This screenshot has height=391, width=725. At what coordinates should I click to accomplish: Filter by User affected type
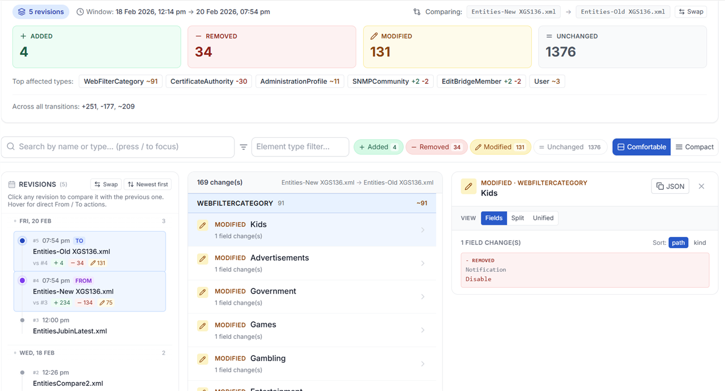tap(547, 82)
